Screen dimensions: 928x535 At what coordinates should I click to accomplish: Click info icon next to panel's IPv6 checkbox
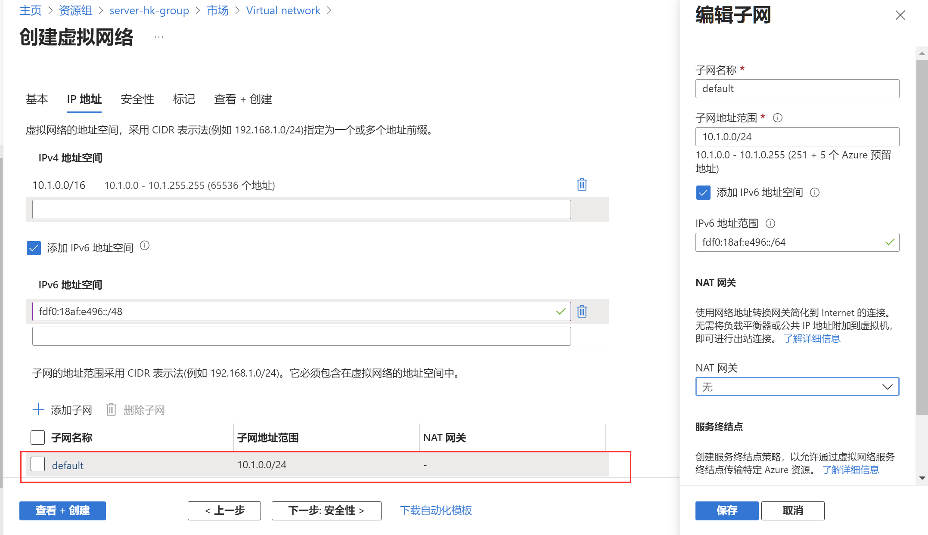815,192
